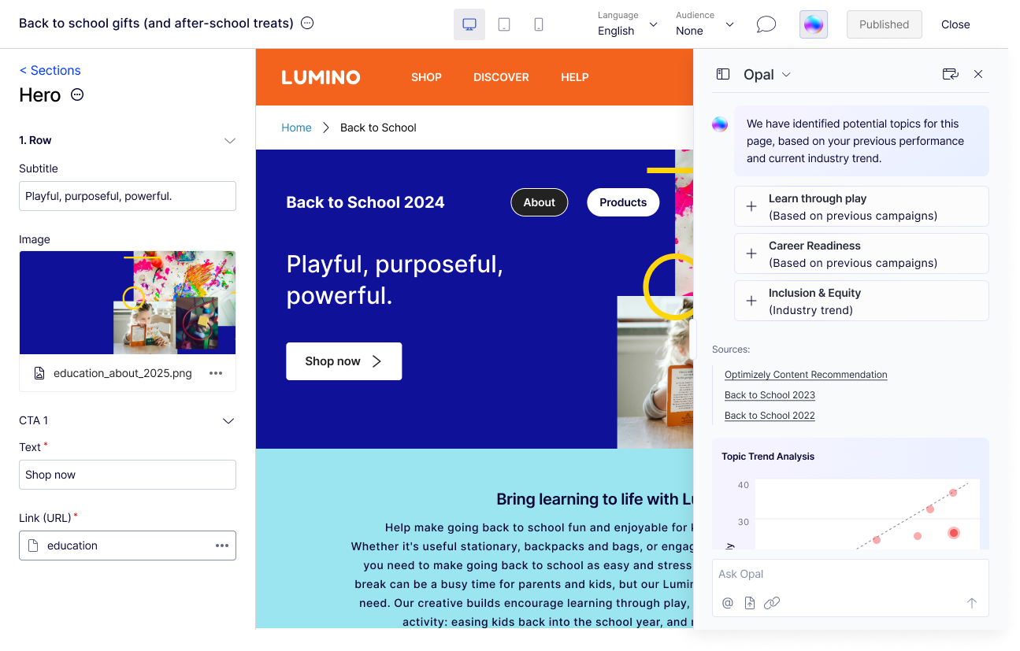
Task: Switch to desktop preview mode
Action: click(x=469, y=24)
